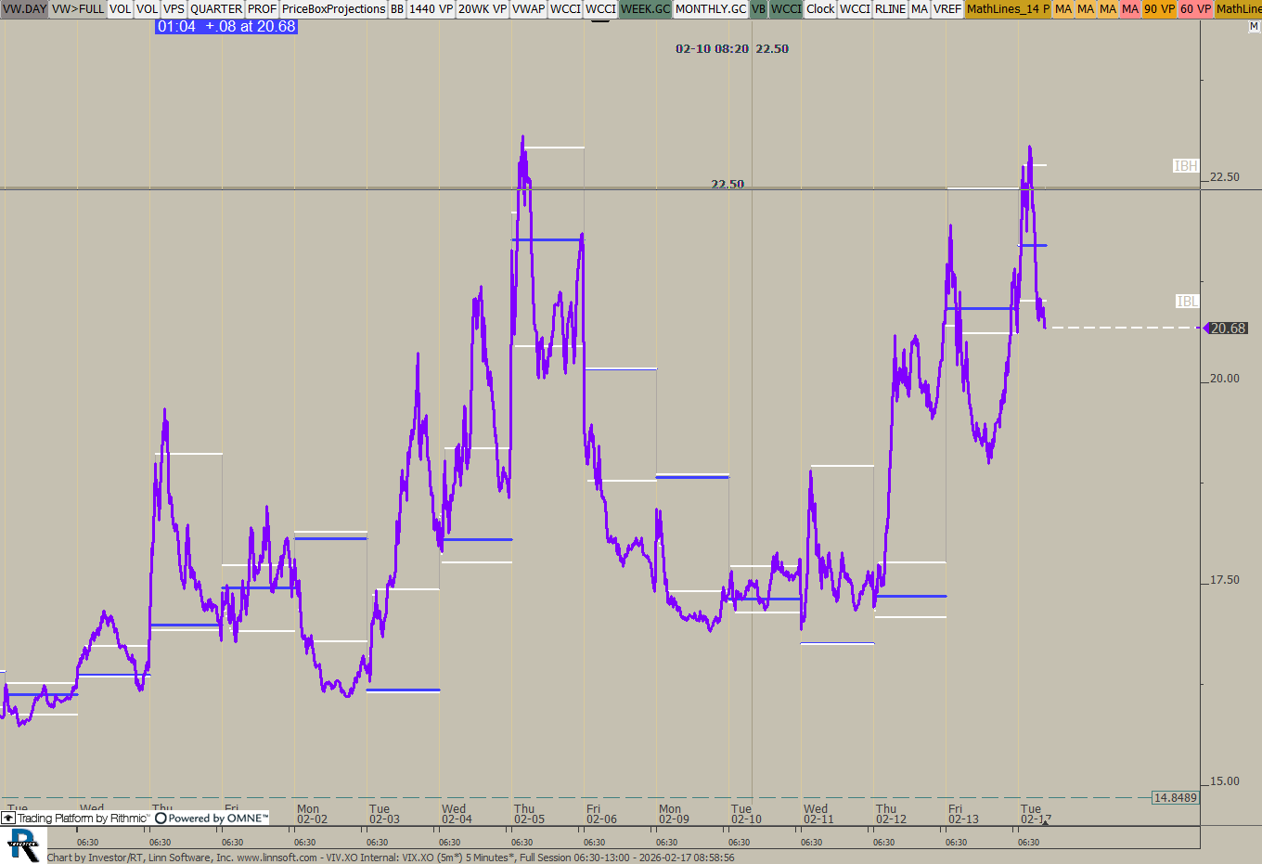Screen dimensions: 1262x864
Task: Toggle the VWAP toolbar button
Action: pyautogui.click(x=528, y=9)
